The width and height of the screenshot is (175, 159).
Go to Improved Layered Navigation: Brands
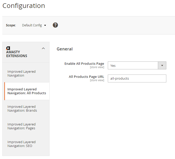(x=22, y=109)
